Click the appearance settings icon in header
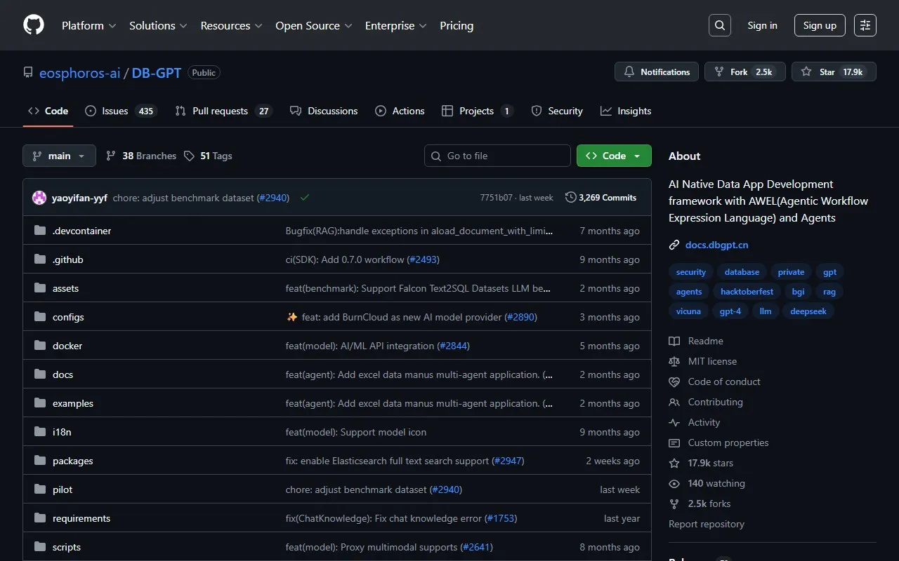899x561 pixels. coord(865,25)
